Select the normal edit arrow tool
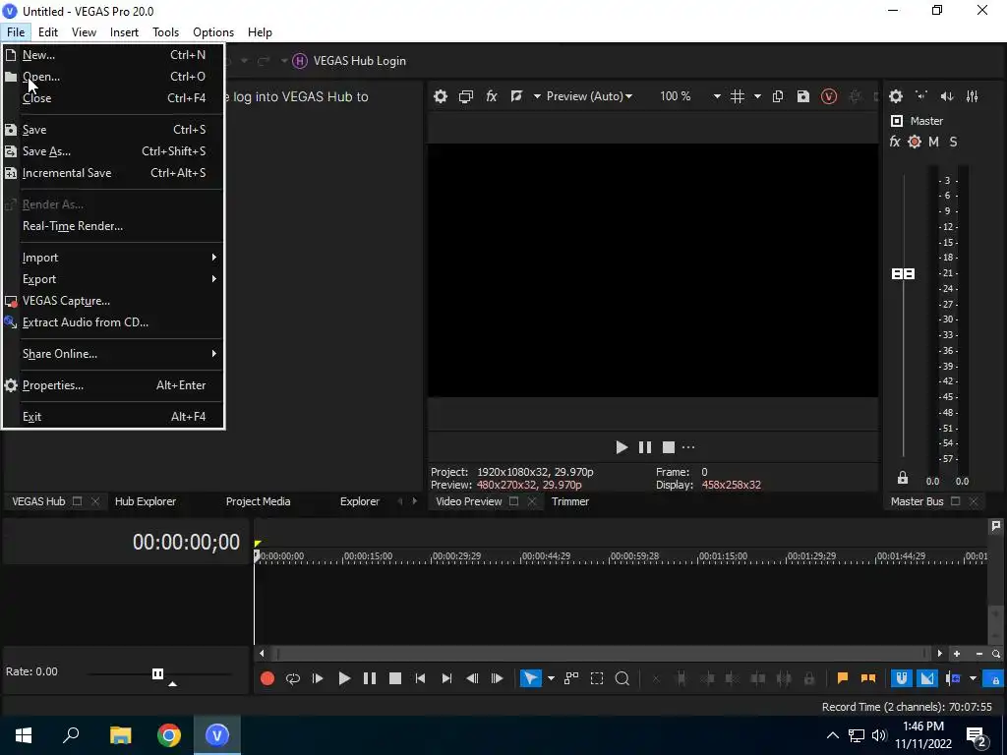The height and width of the screenshot is (755, 1007). click(x=530, y=678)
